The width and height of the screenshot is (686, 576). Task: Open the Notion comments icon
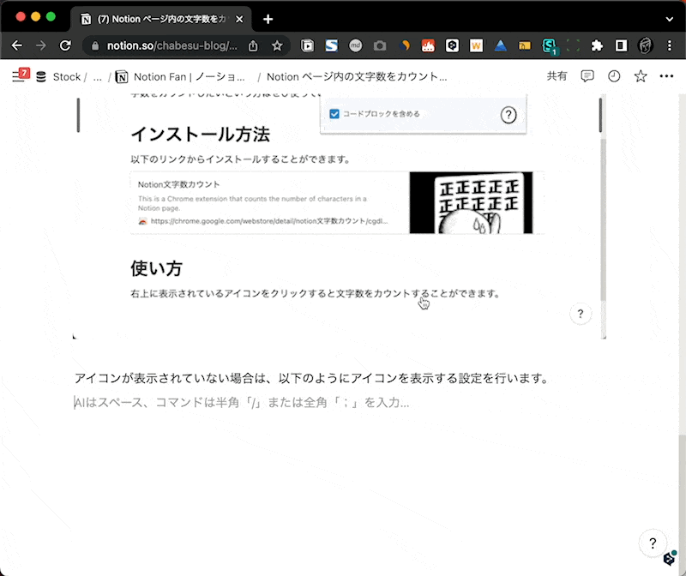[x=587, y=76]
